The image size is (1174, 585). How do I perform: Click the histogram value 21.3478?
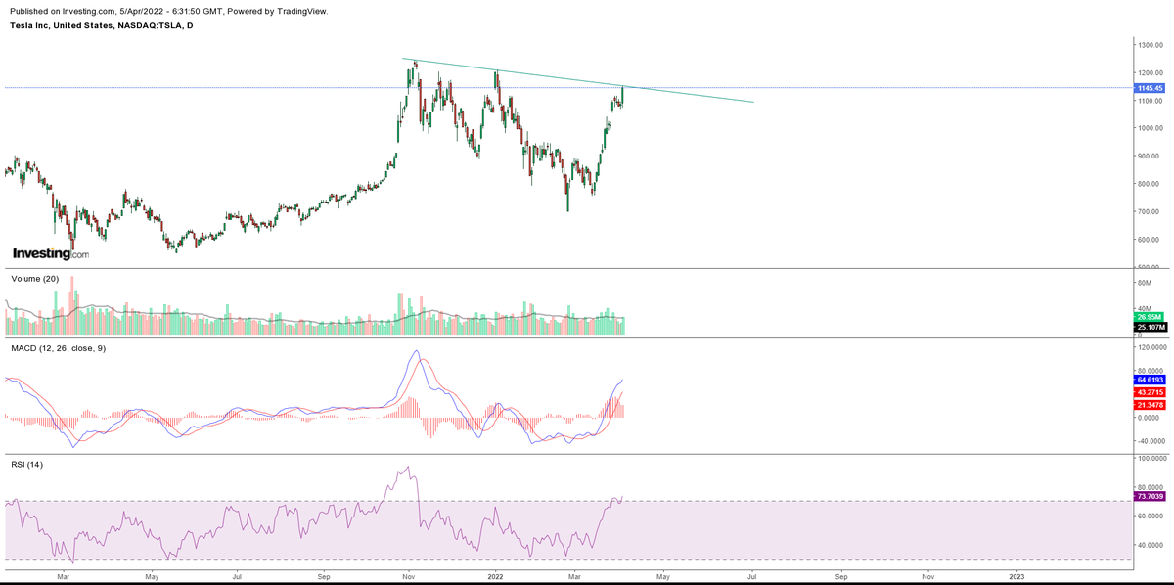pyautogui.click(x=1149, y=404)
